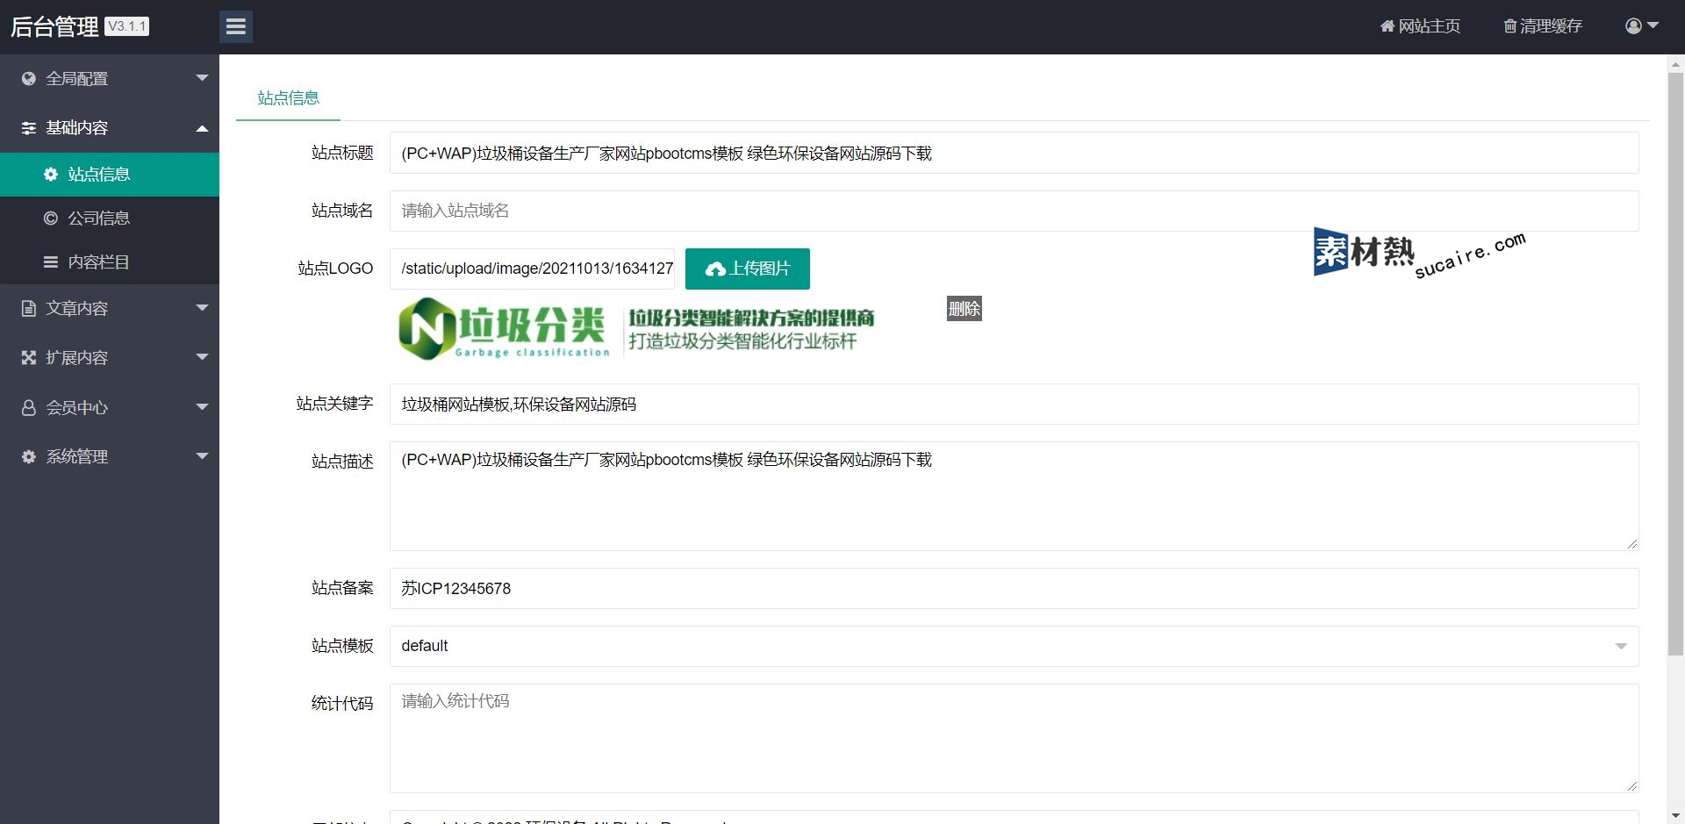Open 公司信息 in the sidebar
1685x824 pixels.
[110, 218]
